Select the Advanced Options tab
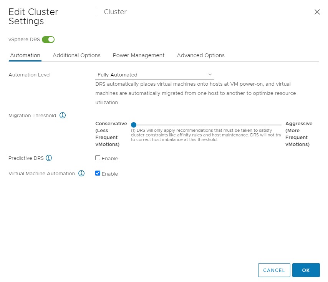This screenshot has height=282, width=328. click(200, 55)
